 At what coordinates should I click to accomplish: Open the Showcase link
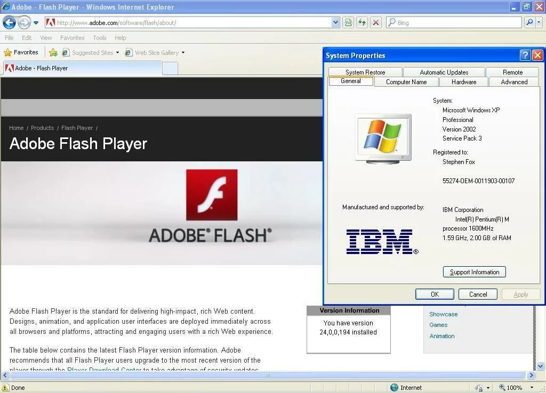[443, 314]
